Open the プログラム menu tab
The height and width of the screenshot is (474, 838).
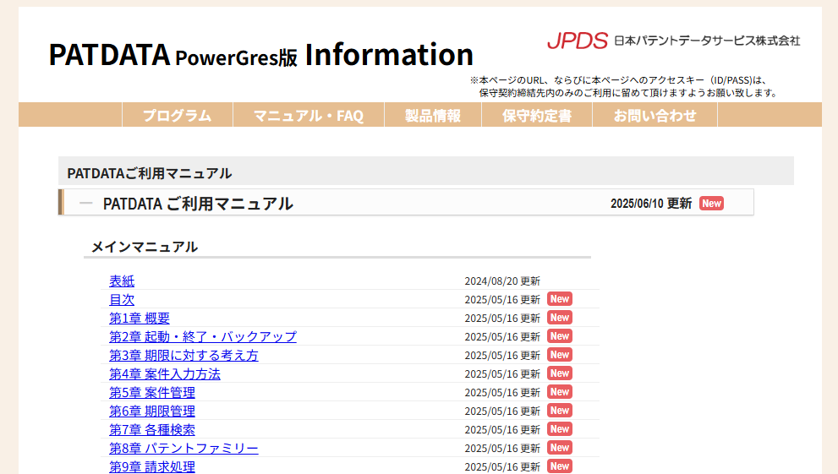coord(178,115)
